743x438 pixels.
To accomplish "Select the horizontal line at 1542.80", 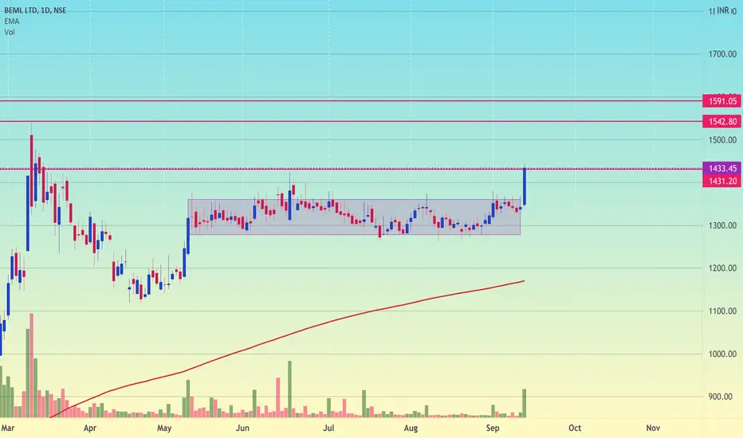I will [351, 122].
